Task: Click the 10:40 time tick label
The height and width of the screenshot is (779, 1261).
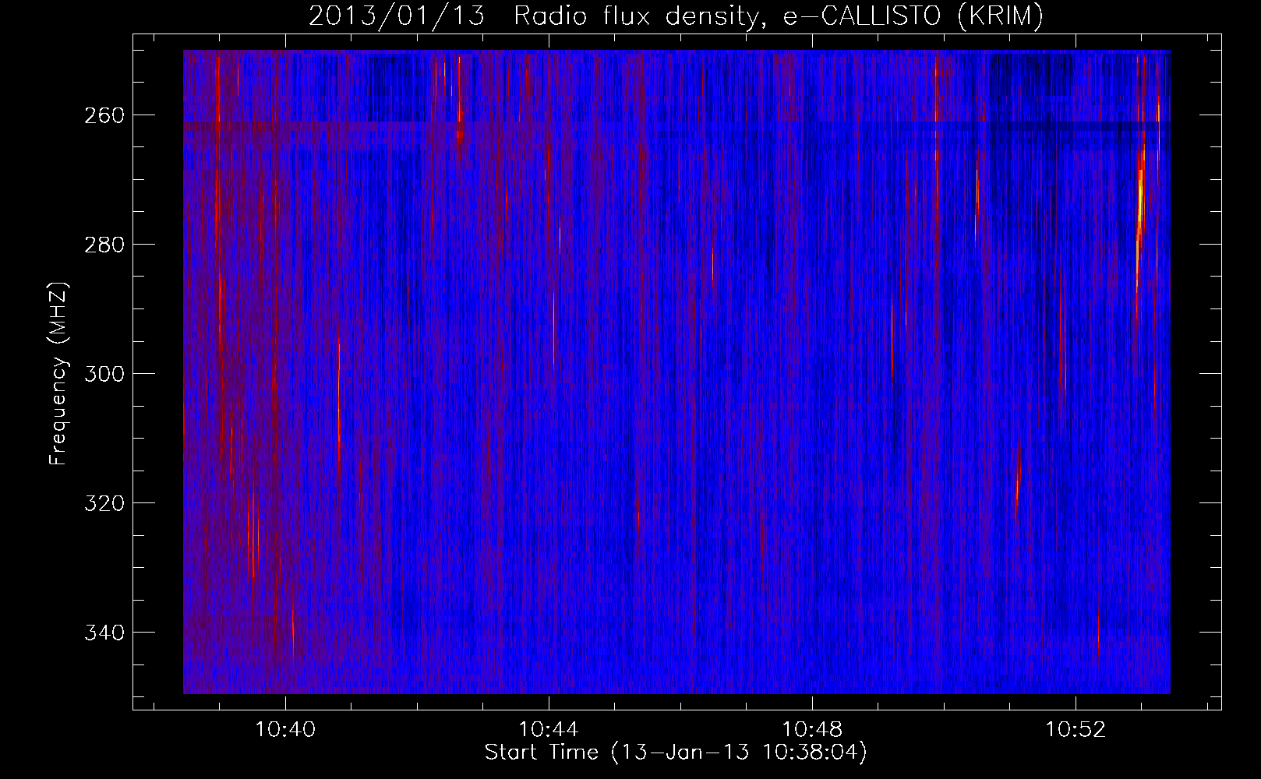Action: pyautogui.click(x=285, y=730)
